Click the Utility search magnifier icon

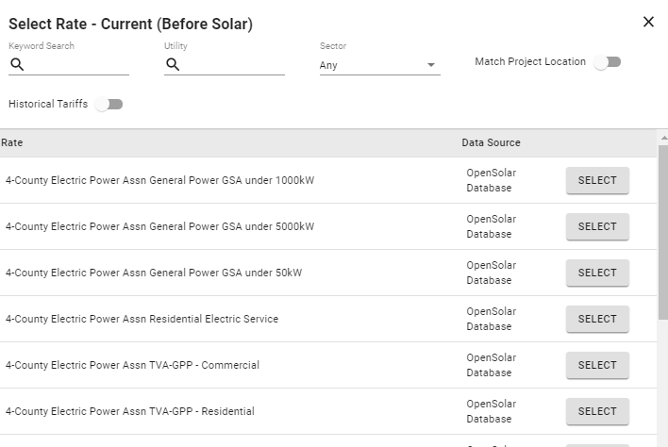point(173,64)
